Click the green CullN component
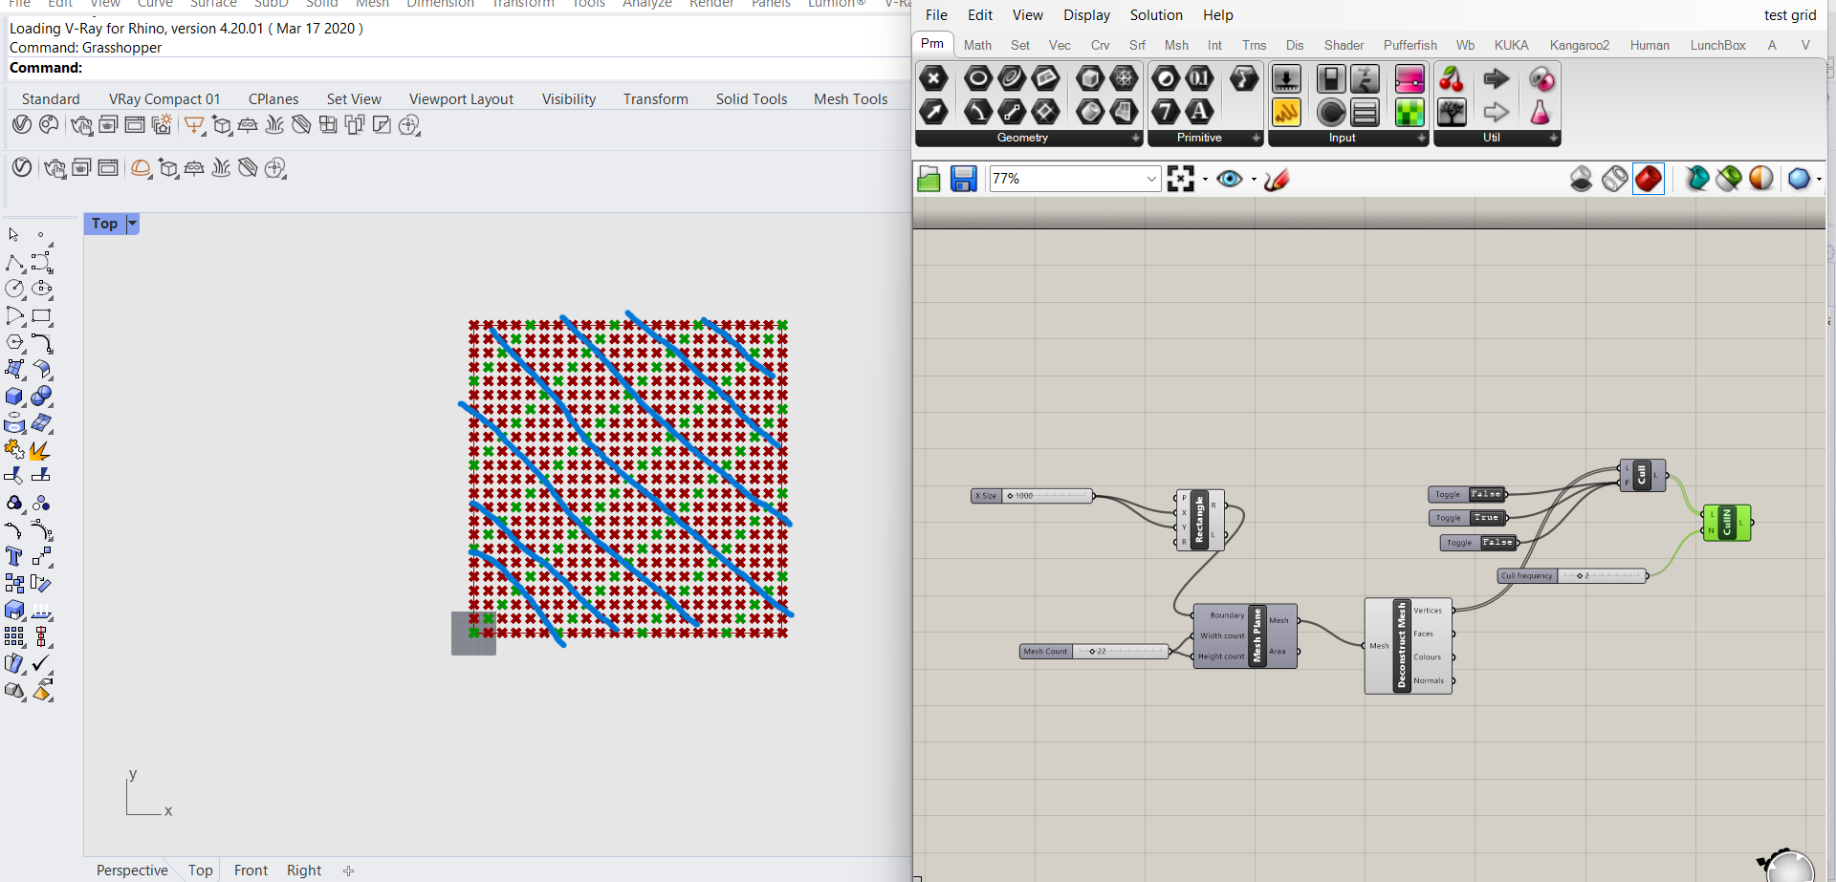This screenshot has width=1836, height=882. (1727, 523)
